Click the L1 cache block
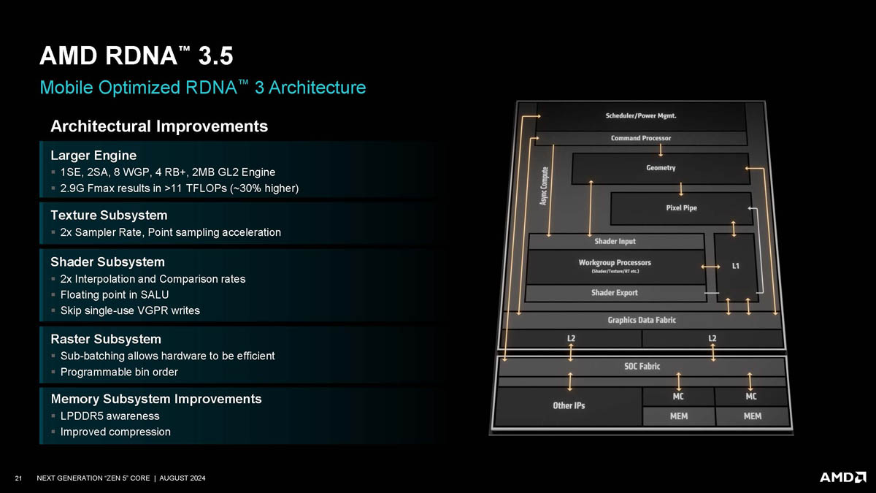Image resolution: width=876 pixels, height=493 pixels. pos(735,266)
